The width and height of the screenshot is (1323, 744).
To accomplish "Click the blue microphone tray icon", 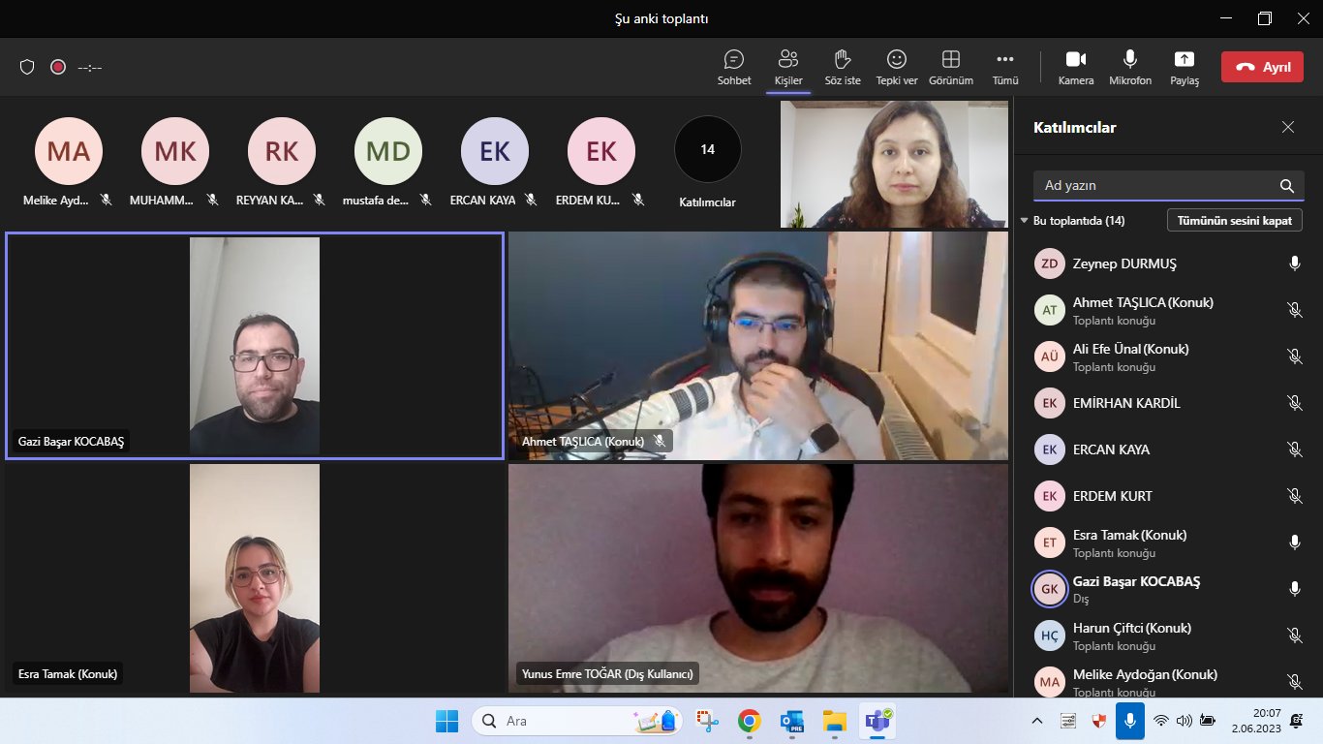I will [x=1129, y=721].
